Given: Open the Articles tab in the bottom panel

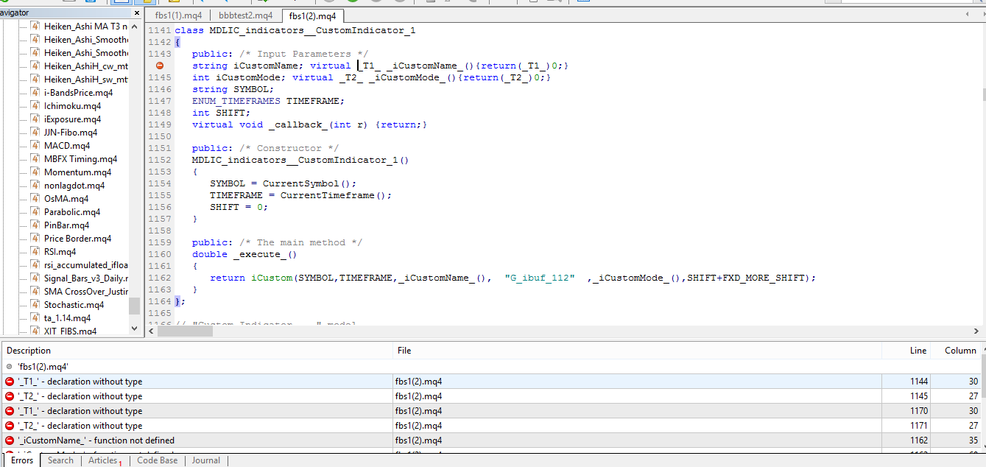Looking at the screenshot, I should pyautogui.click(x=105, y=460).
